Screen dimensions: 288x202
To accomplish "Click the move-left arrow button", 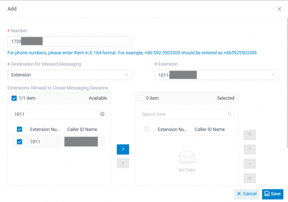I will [123, 163].
